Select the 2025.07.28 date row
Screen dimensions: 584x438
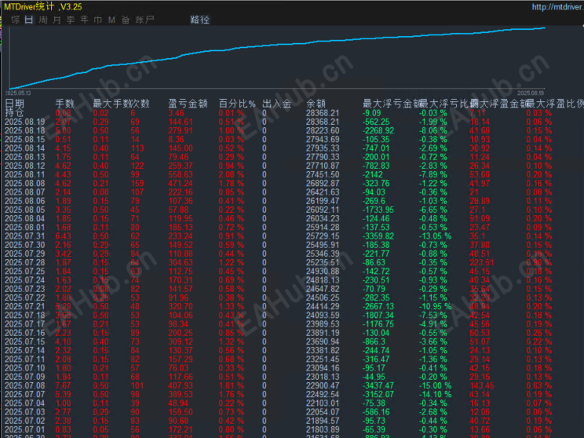pyautogui.click(x=24, y=263)
